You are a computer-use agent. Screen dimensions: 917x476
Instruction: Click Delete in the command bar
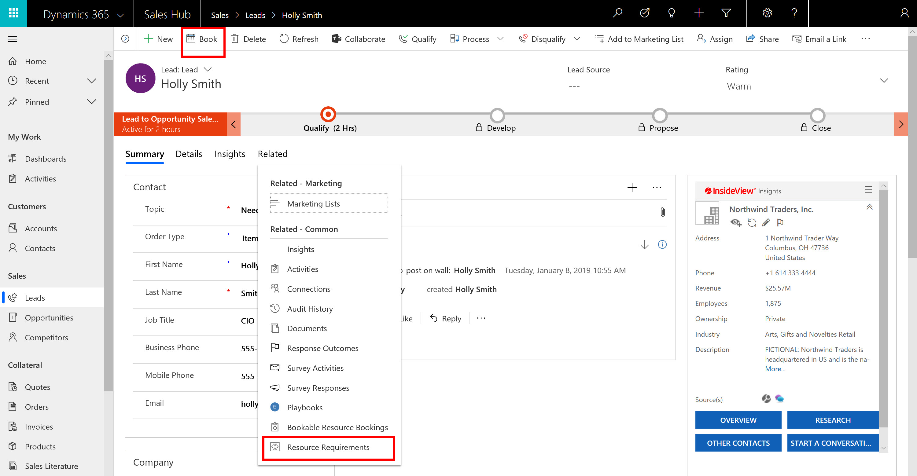(248, 39)
